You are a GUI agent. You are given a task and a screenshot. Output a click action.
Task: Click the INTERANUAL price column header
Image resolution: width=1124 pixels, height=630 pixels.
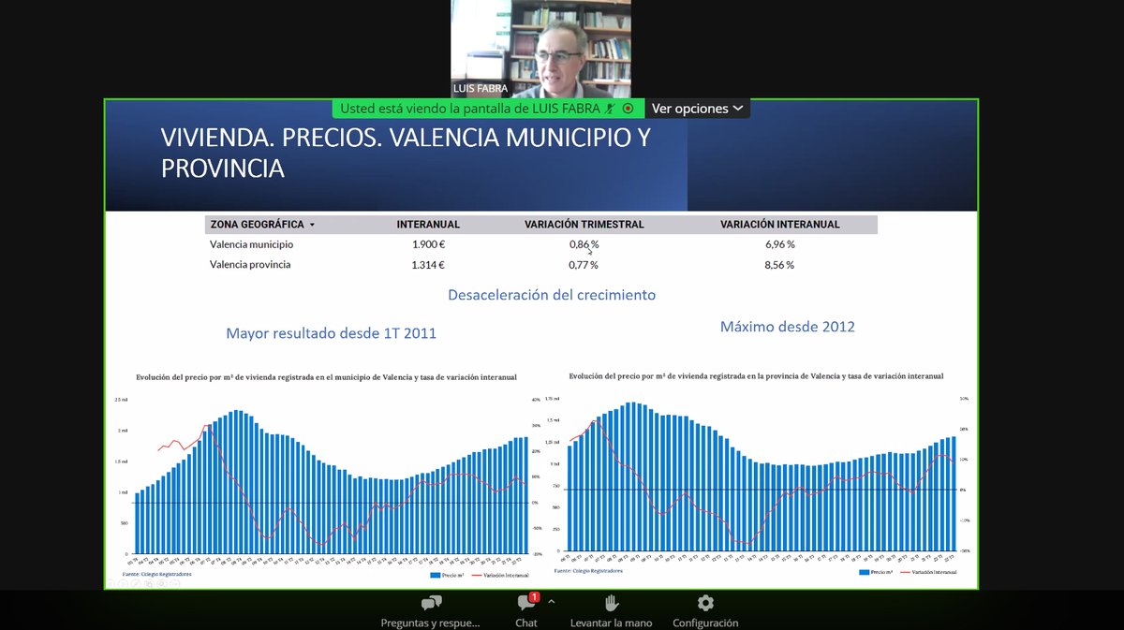click(x=428, y=225)
